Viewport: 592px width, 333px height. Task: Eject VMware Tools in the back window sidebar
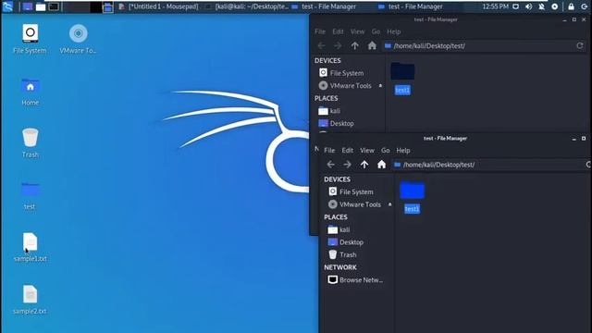tap(380, 86)
